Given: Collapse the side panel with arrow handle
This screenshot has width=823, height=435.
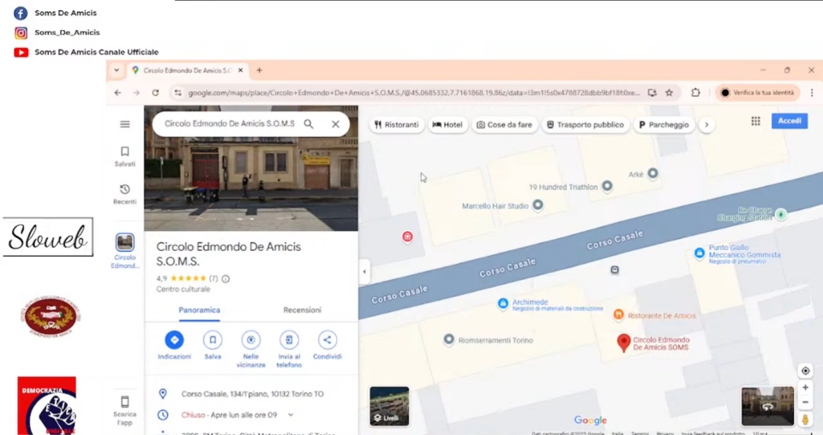Looking at the screenshot, I should point(364,271).
